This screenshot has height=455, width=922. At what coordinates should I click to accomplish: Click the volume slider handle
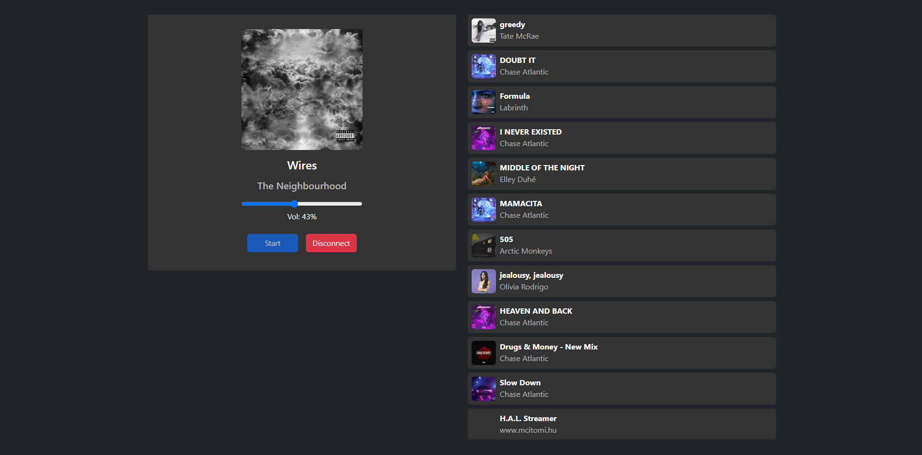click(x=294, y=204)
